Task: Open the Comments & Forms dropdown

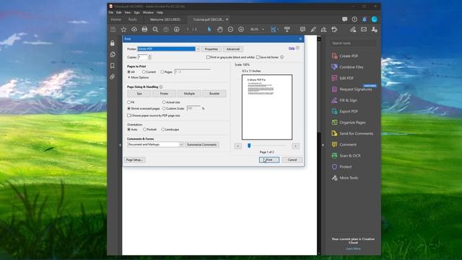Action: tap(155, 144)
